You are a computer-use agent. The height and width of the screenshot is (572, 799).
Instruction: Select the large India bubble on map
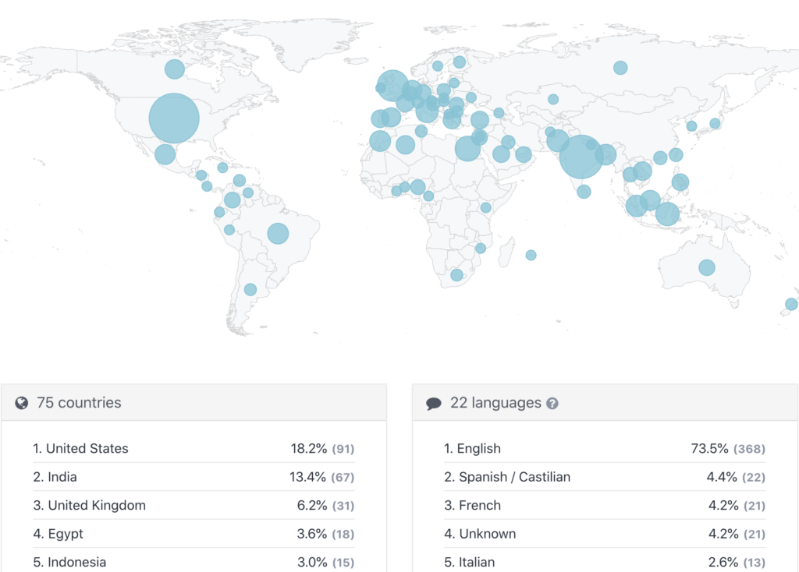pyautogui.click(x=581, y=157)
